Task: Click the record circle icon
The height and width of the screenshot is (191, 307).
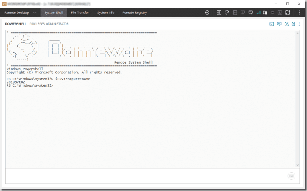Action: pyautogui.click(x=272, y=13)
